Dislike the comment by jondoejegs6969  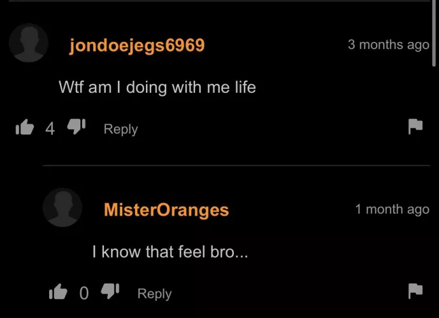point(76,127)
